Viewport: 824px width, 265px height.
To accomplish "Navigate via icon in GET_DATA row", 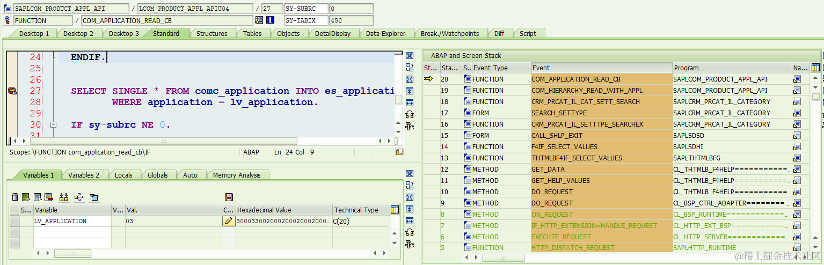I will [797, 169].
